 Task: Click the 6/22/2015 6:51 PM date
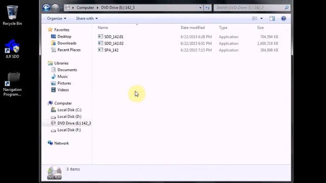pos(196,43)
